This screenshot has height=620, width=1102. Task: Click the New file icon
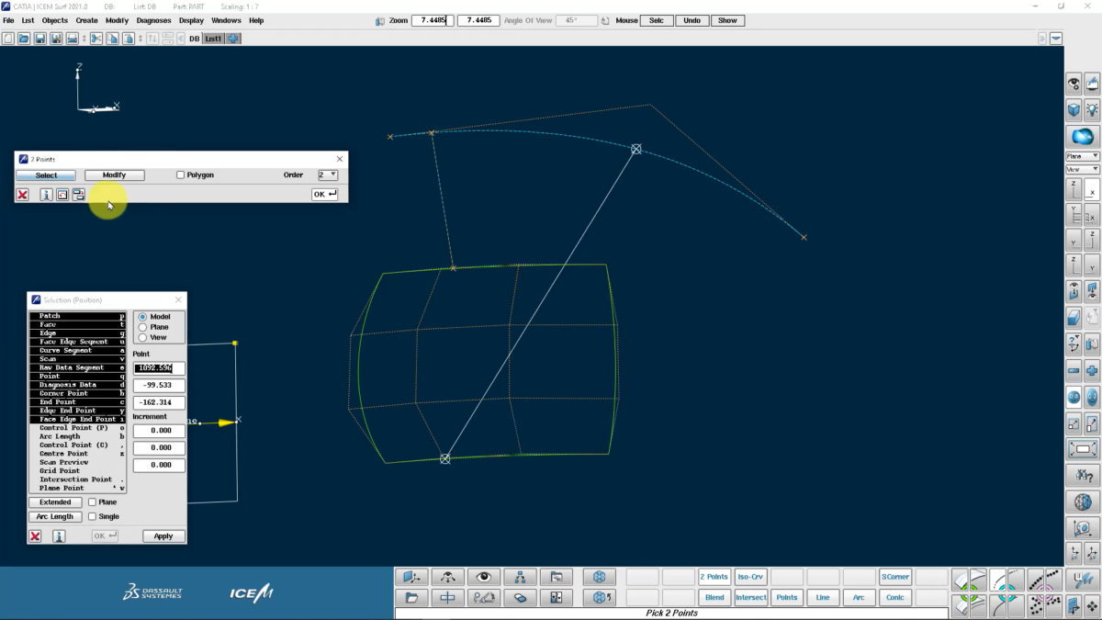point(8,39)
